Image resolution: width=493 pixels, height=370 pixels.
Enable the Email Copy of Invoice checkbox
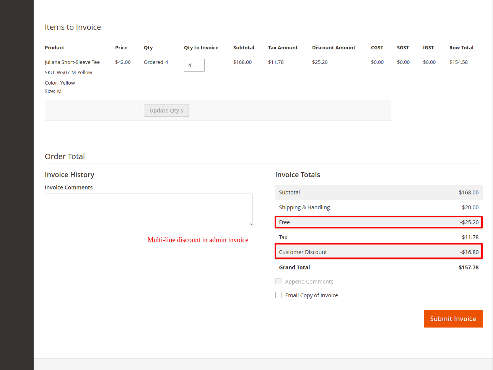click(x=278, y=295)
